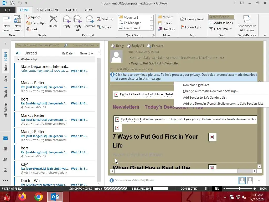The image size is (269, 202).
Task: Open the Tasks navigation icon
Action: [x=6, y=170]
